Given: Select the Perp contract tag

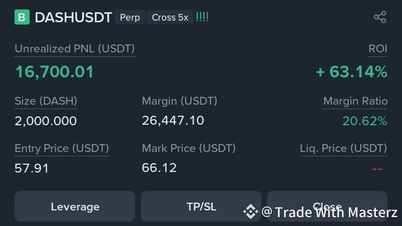Looking at the screenshot, I should [130, 17].
